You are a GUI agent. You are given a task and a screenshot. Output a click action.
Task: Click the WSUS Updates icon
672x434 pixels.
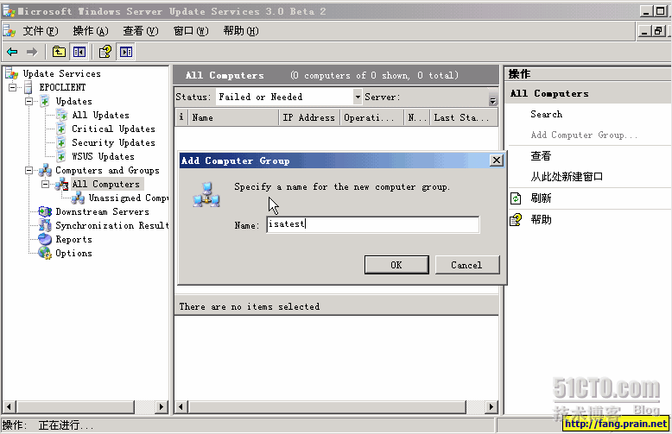point(61,156)
